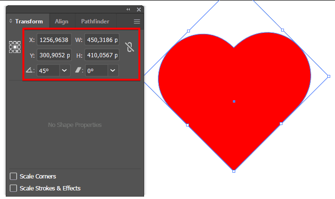Image resolution: width=335 pixels, height=199 pixels.
Task: Open the shear angle dropdown showing 0°
Action: tap(113, 71)
